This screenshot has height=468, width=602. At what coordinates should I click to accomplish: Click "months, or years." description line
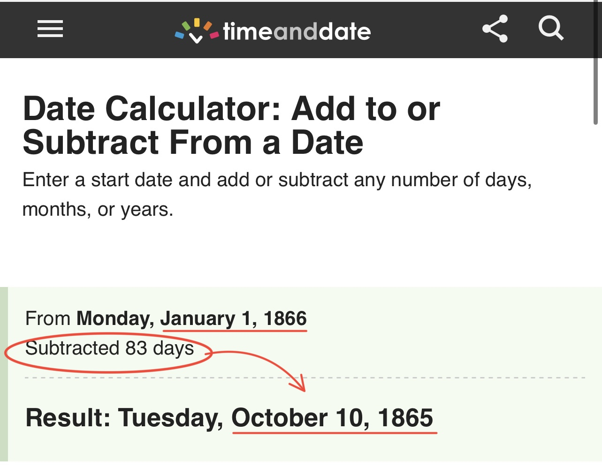tap(98, 209)
